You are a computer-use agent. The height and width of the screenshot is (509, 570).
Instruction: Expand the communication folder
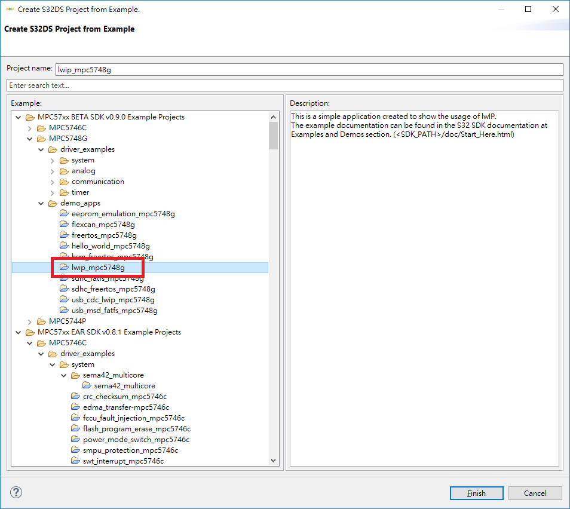click(53, 182)
